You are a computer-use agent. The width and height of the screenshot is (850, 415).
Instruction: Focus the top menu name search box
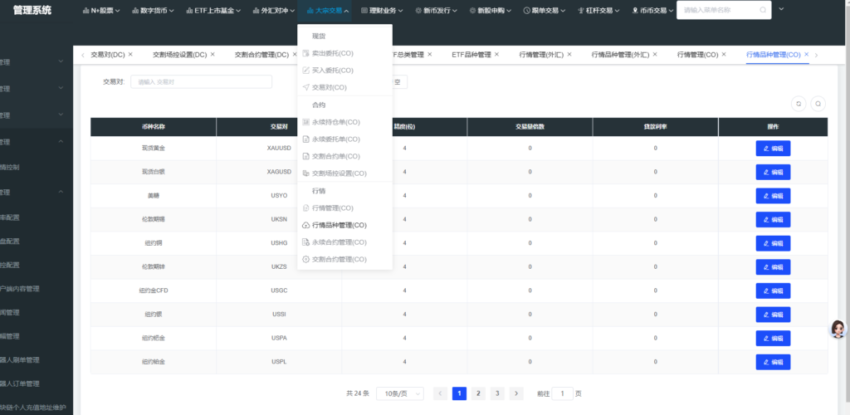coord(724,10)
